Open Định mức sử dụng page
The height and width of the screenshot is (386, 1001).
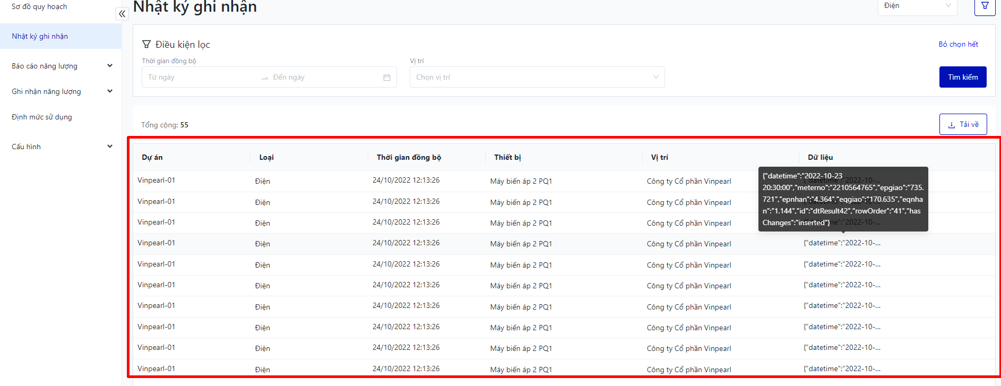pyautogui.click(x=42, y=117)
